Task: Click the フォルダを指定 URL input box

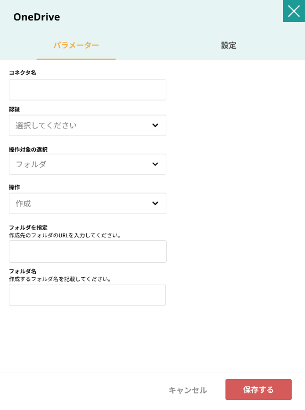Action: pyautogui.click(x=88, y=251)
